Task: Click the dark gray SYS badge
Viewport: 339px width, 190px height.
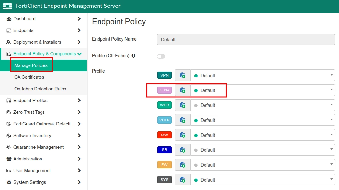Action: [x=165, y=180]
